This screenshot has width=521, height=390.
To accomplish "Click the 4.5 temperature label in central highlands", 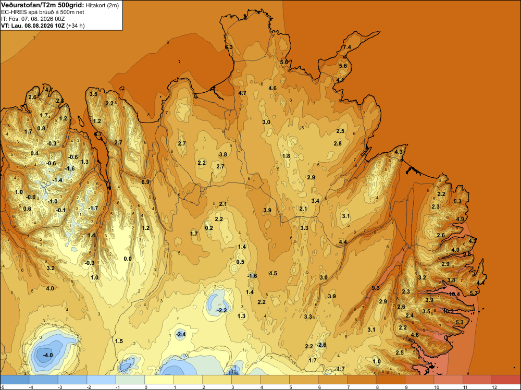I will pos(273,273).
